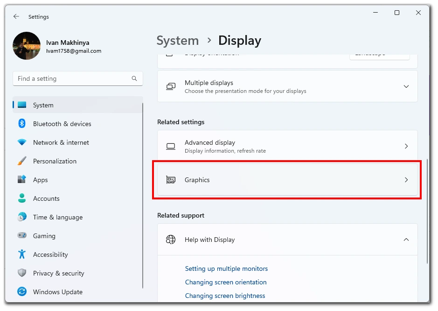Image resolution: width=438 pixels, height=311 pixels.
Task: Go to Personalization settings
Action: point(77,161)
